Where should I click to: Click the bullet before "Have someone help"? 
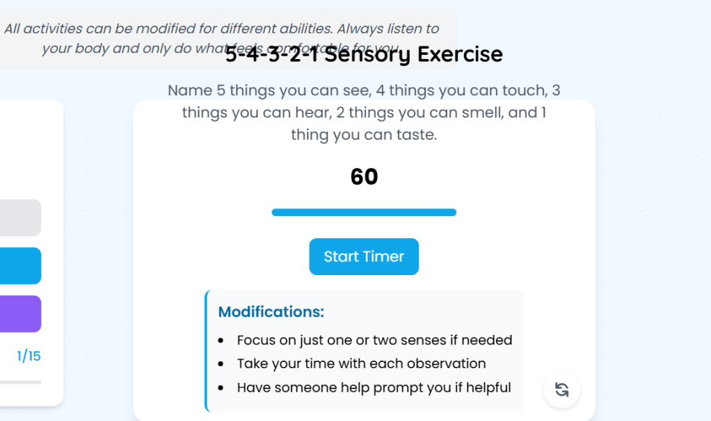221,388
